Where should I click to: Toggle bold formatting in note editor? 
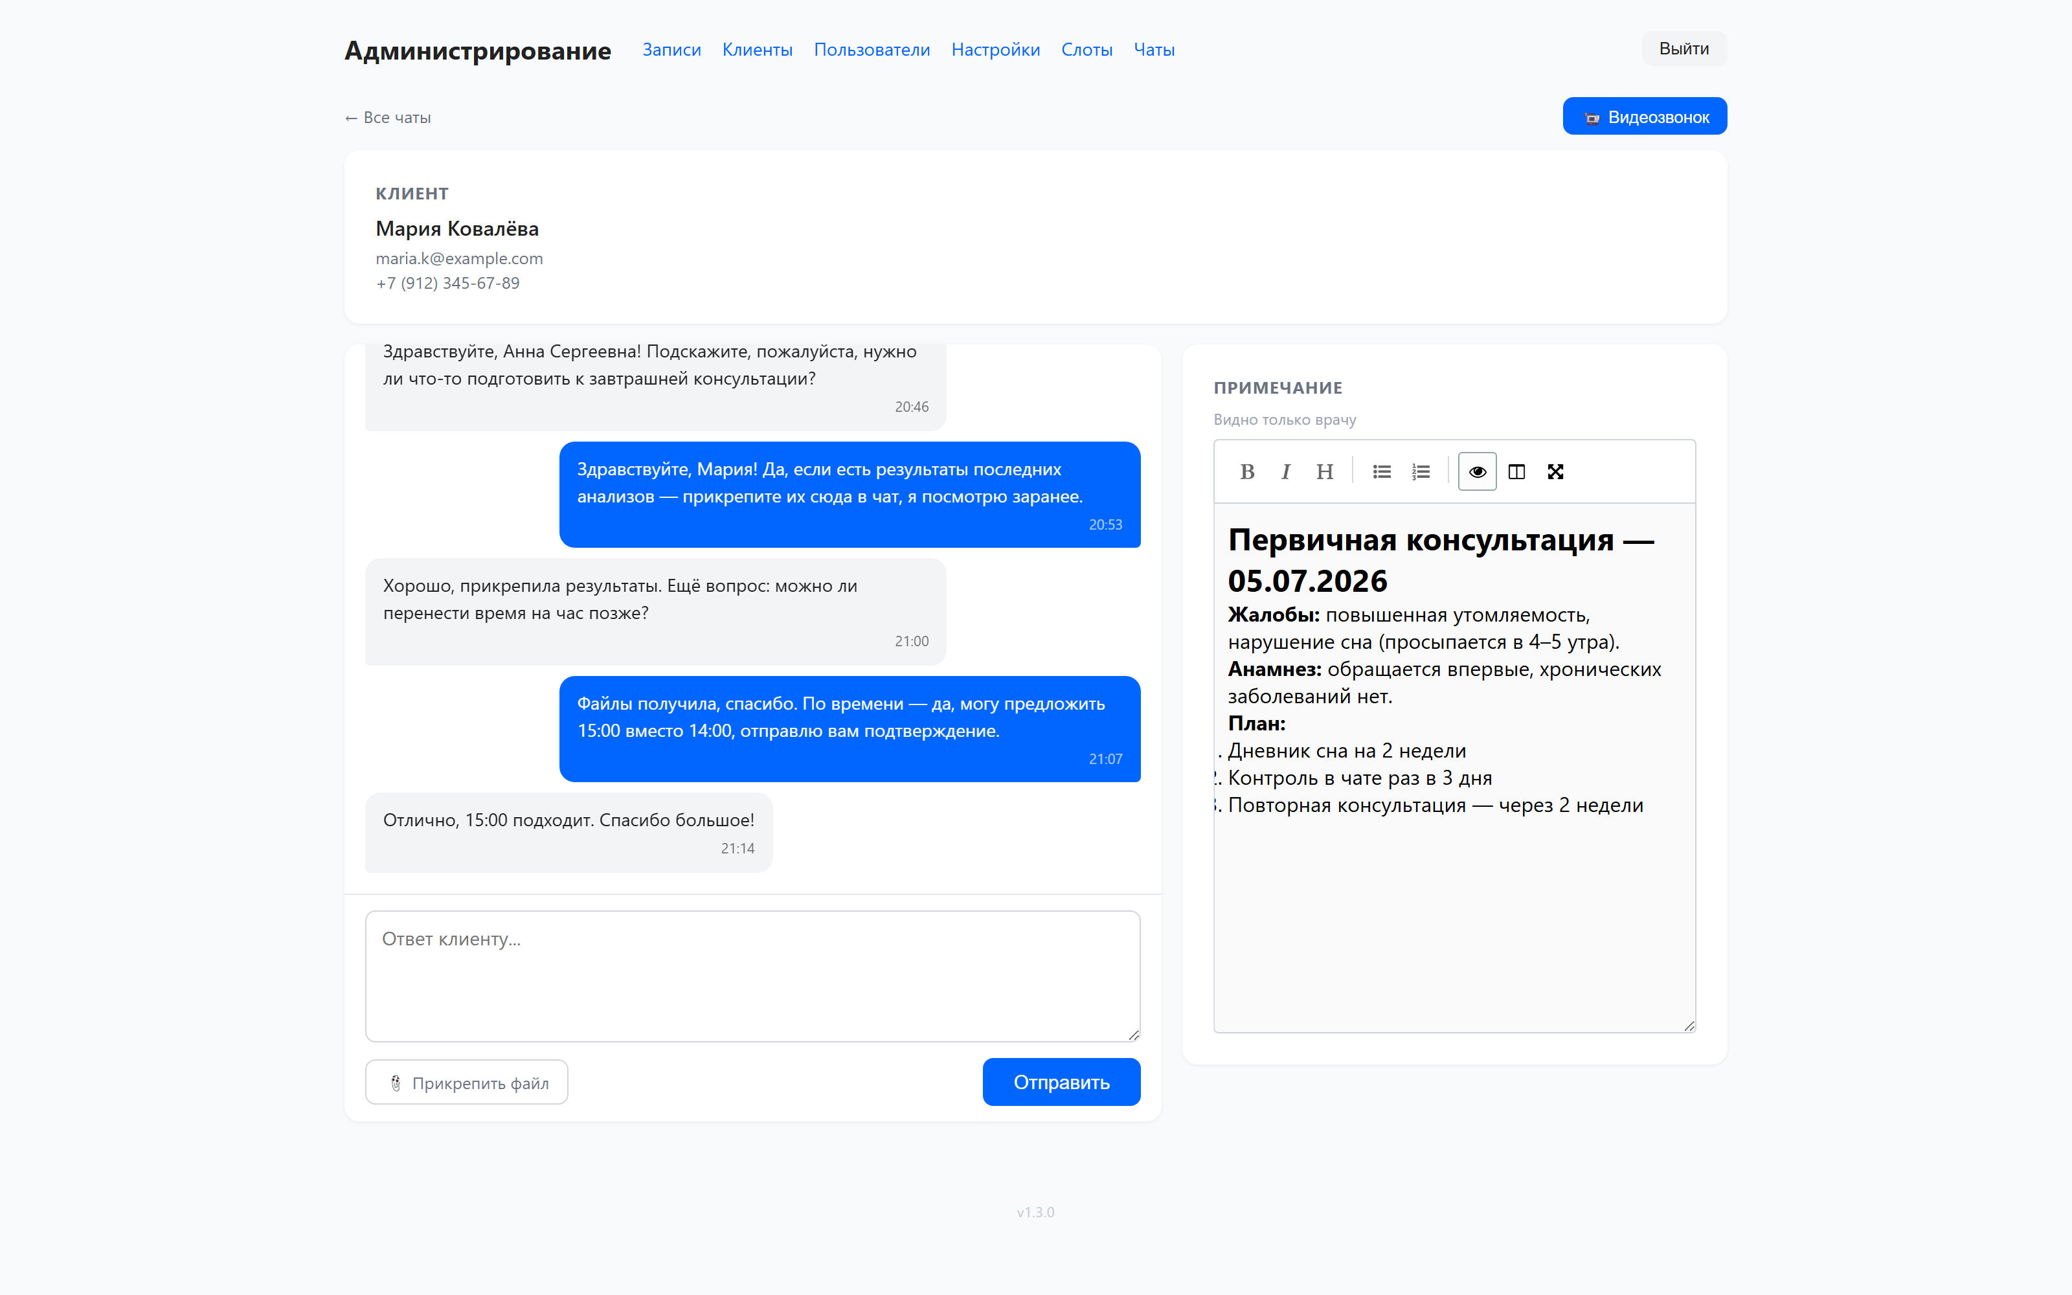(x=1246, y=471)
